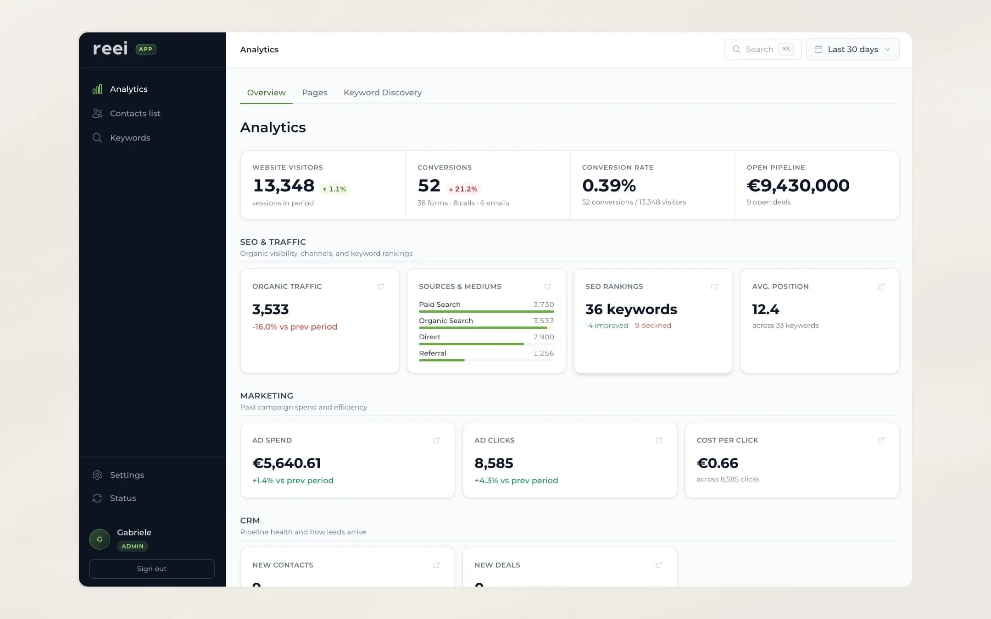Click the +1.4% vs prev period text
The height and width of the screenshot is (619, 991).
pos(293,481)
